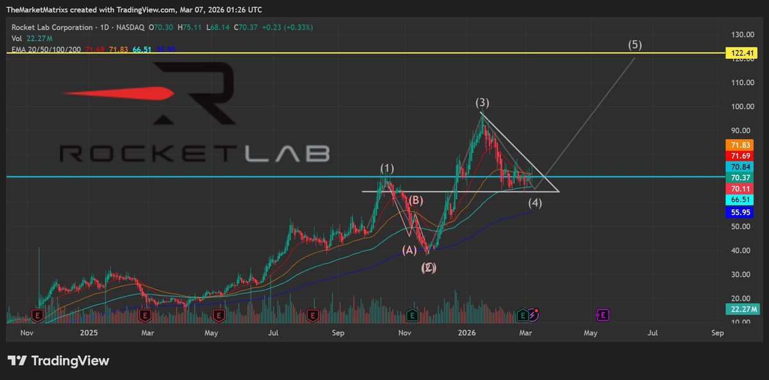The width and height of the screenshot is (769, 380).
Task: Select the orange 71.83 price axis label
Action: tap(740, 146)
